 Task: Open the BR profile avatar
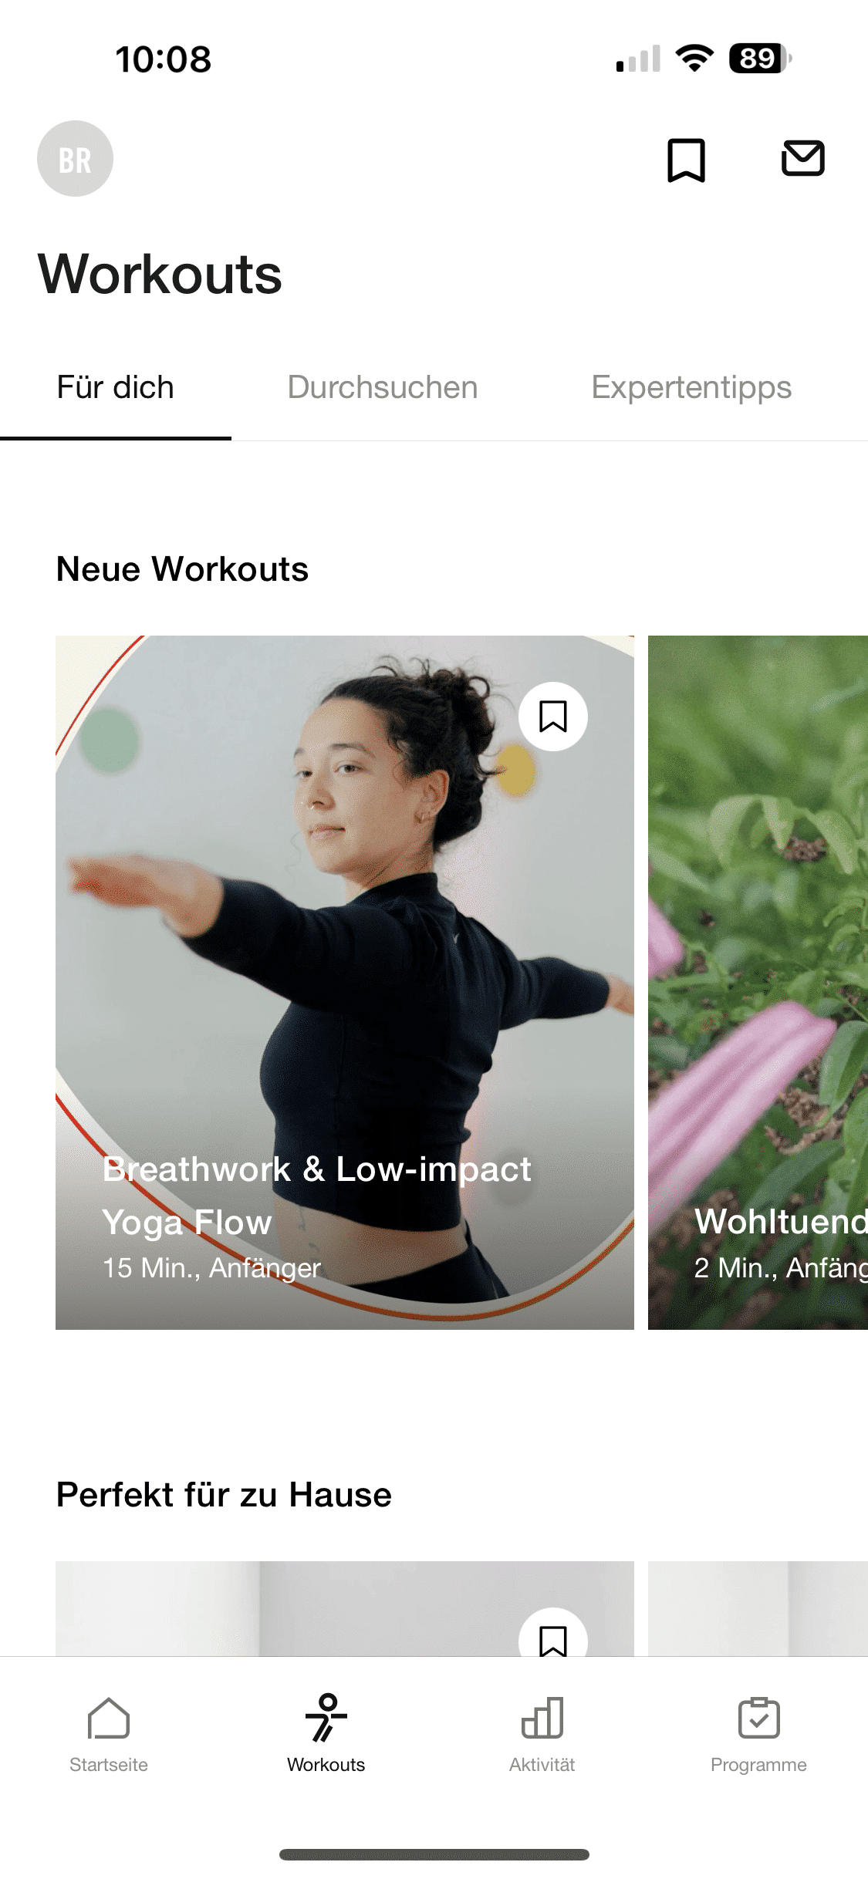point(75,159)
